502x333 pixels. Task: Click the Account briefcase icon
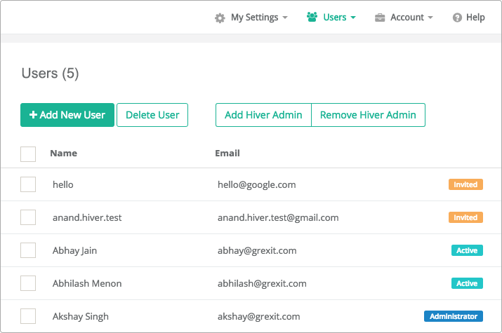point(380,18)
